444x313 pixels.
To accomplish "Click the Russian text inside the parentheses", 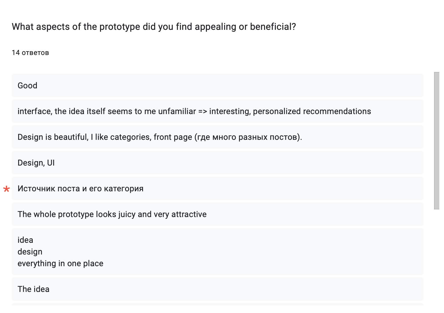I will 248,137.
